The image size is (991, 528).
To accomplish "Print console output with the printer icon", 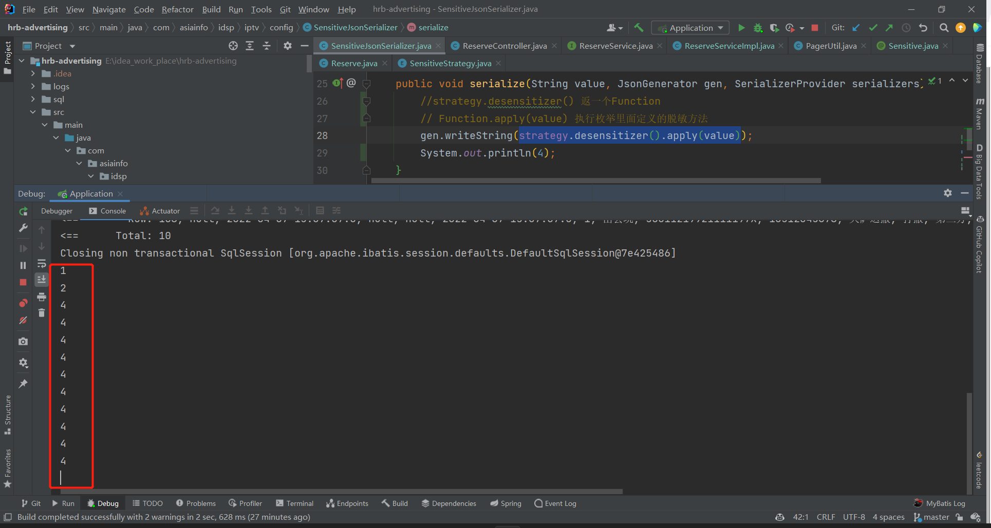I will (x=42, y=297).
